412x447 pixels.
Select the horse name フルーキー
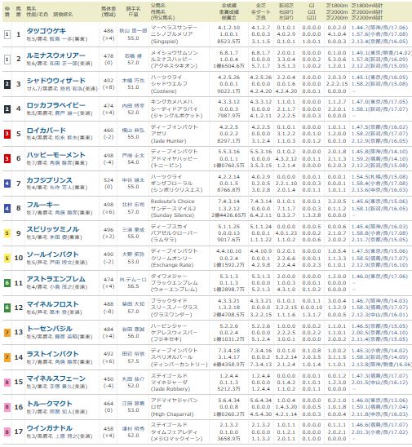(42, 205)
